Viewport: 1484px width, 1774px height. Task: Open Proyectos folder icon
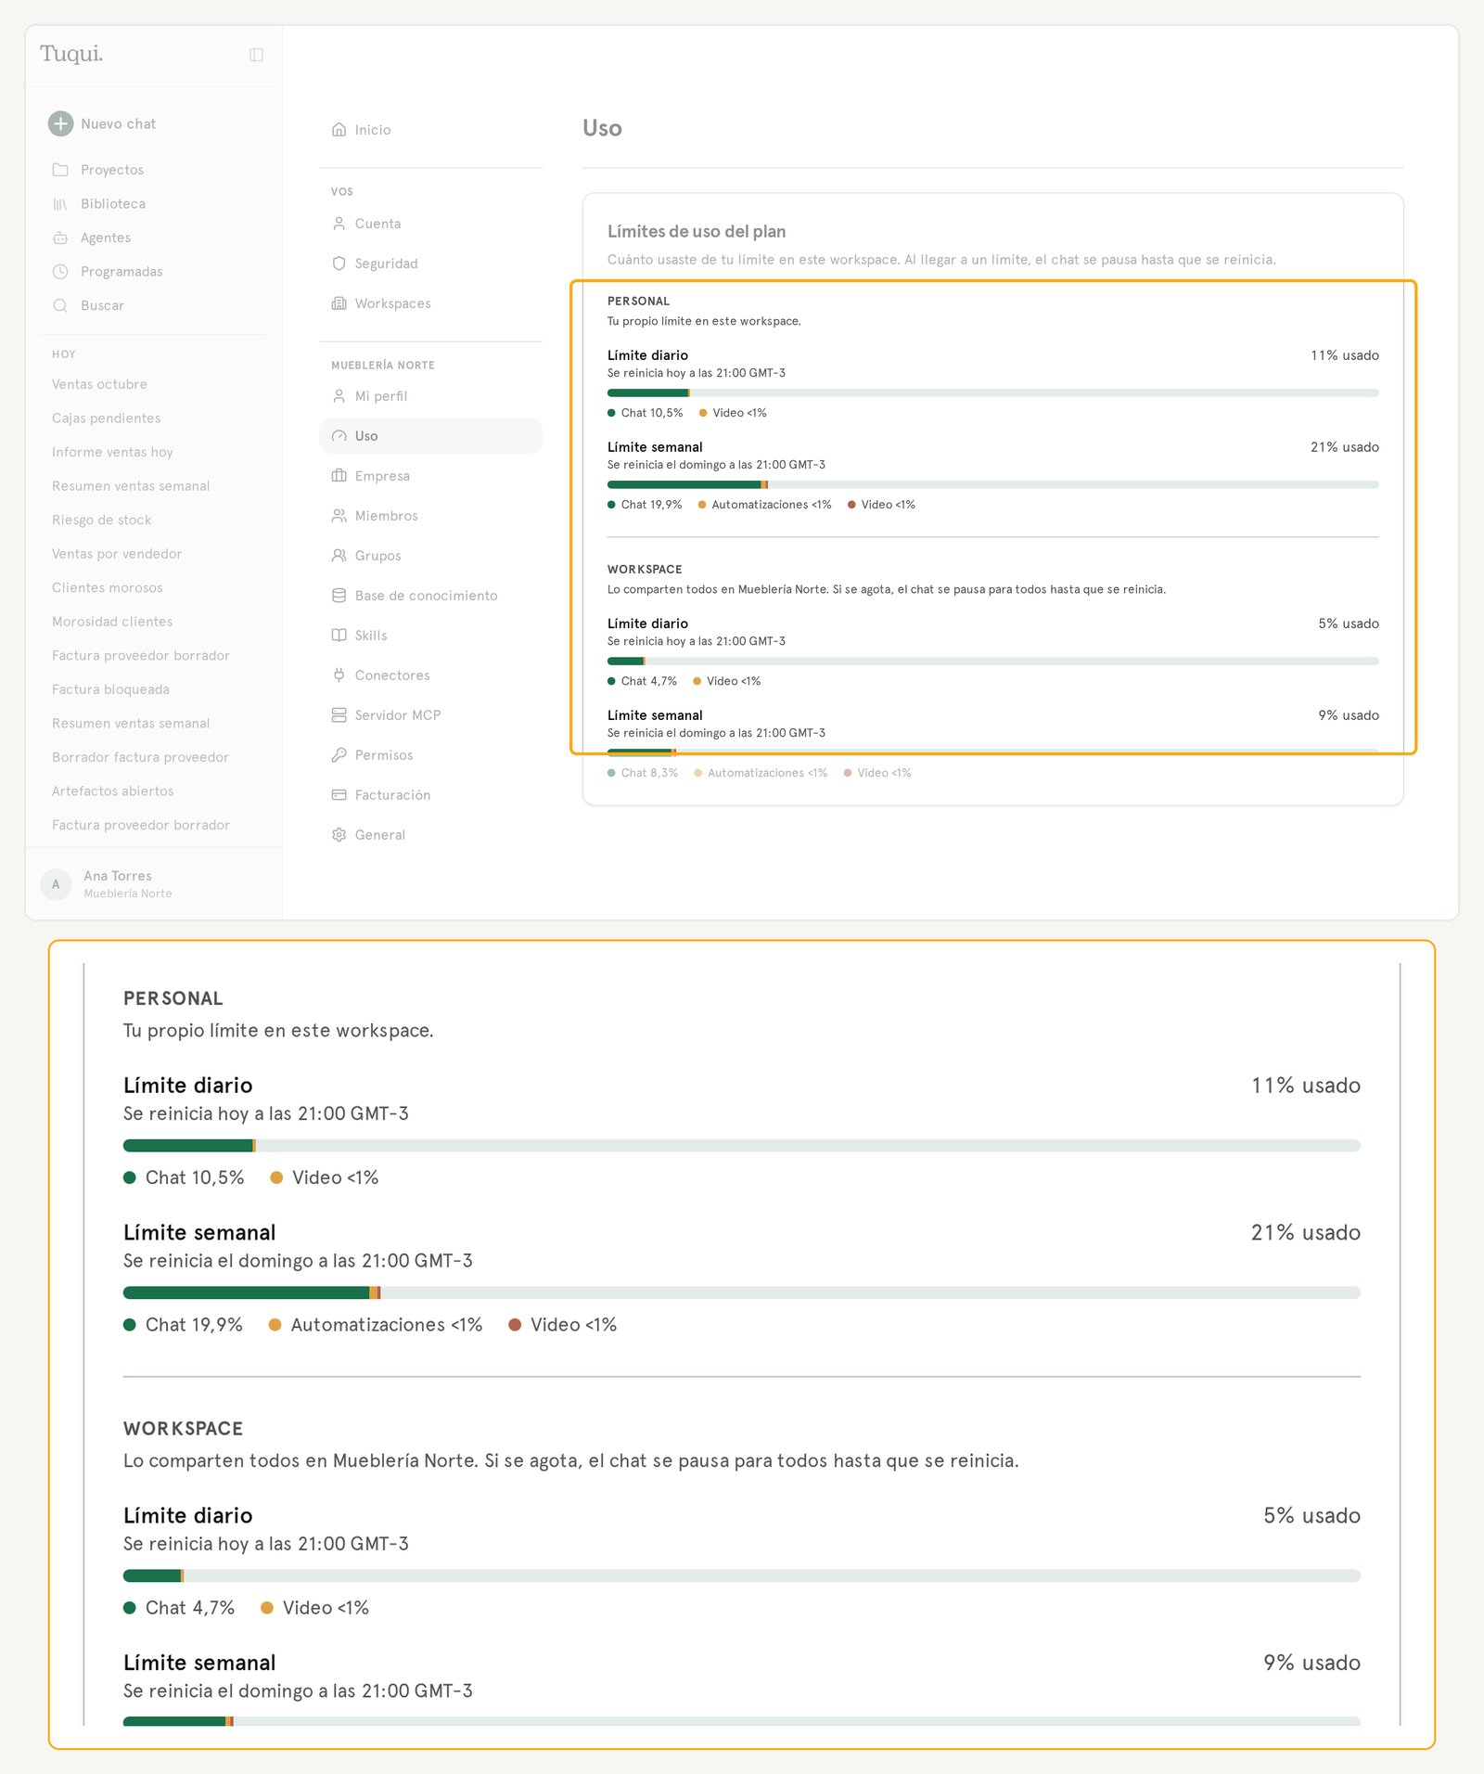click(60, 170)
